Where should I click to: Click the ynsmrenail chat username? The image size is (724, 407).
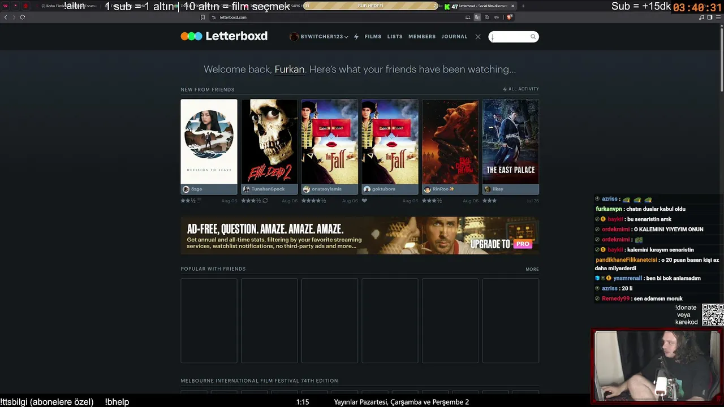point(628,278)
